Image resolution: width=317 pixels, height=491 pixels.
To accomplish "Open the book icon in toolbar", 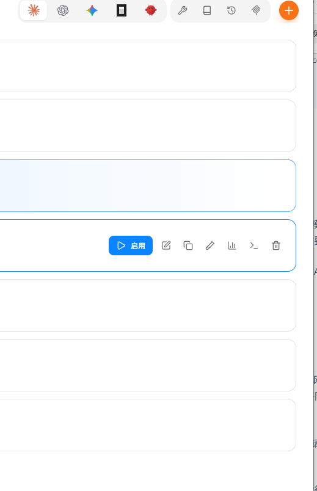I will click(x=207, y=10).
